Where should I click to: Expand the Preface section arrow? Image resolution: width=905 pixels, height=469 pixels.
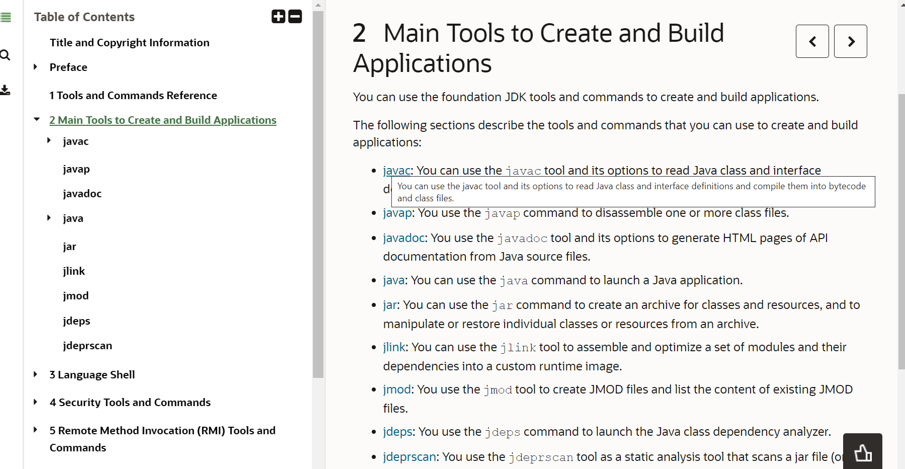coord(35,67)
